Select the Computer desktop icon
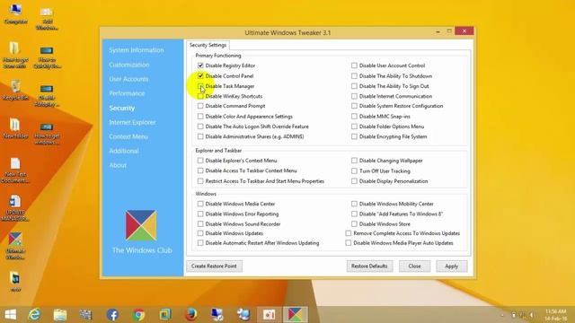The height and width of the screenshot is (323, 575). tap(15, 14)
